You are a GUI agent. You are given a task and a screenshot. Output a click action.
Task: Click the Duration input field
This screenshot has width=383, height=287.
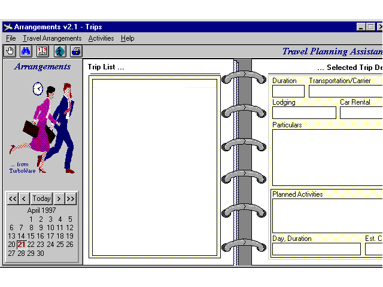288,91
